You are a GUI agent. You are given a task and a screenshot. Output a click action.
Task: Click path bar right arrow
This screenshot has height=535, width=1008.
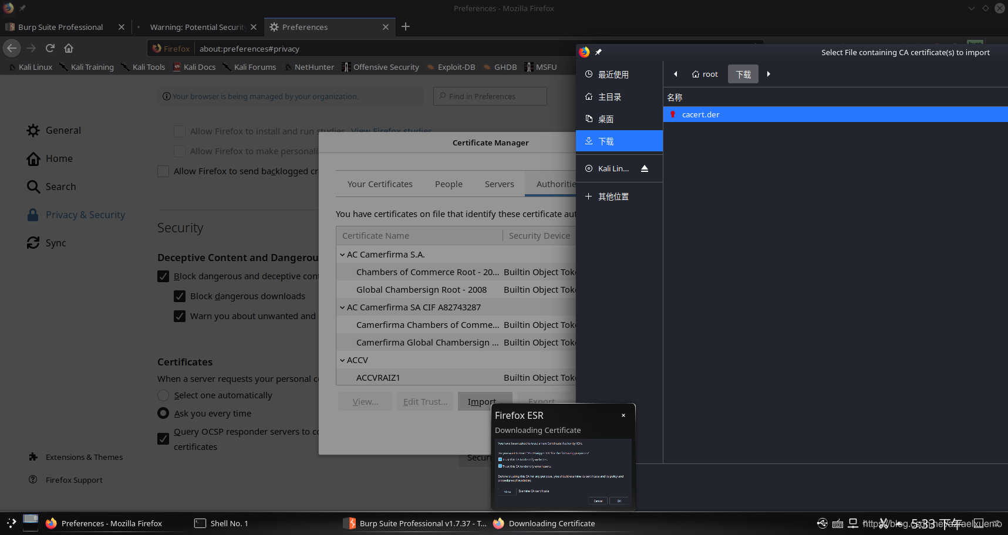pyautogui.click(x=768, y=74)
